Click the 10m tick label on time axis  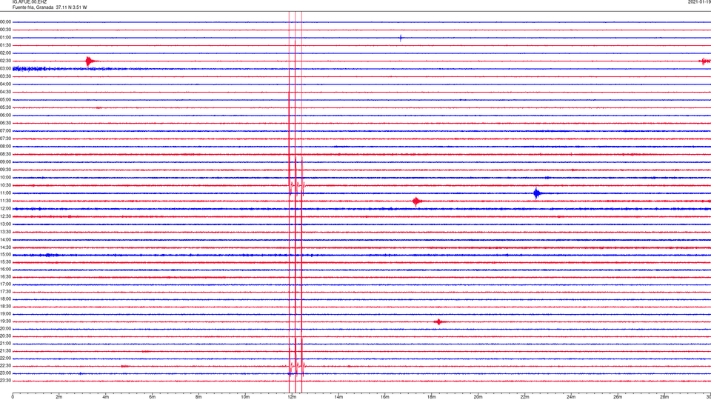(245, 397)
